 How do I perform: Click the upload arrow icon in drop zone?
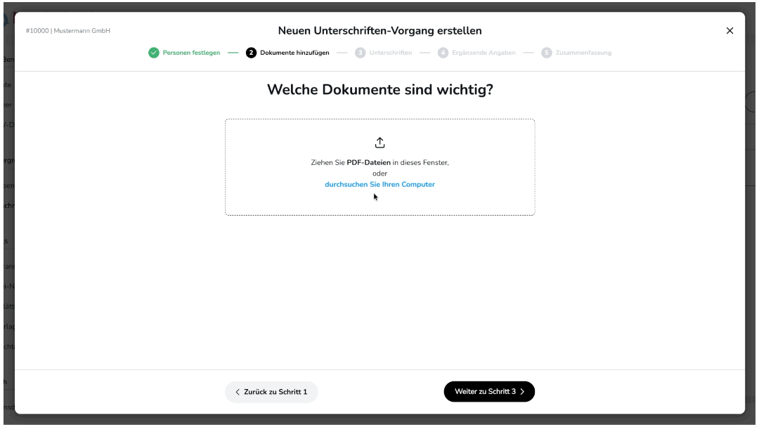tap(379, 143)
